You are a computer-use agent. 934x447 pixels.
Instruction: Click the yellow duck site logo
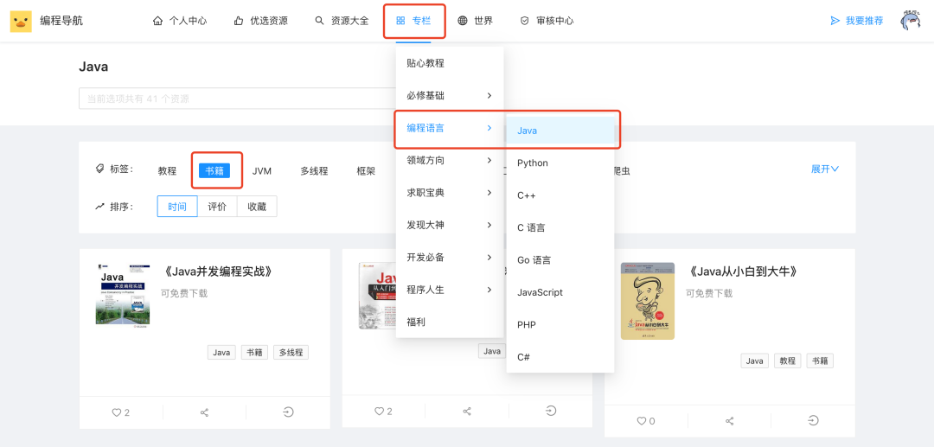(x=21, y=21)
